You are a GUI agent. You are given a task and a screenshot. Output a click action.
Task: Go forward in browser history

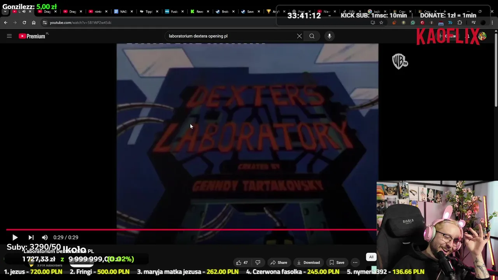point(15,23)
